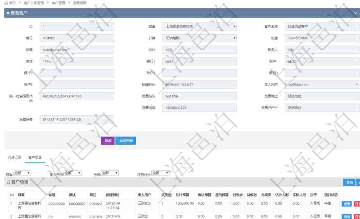This screenshot has height=219, width=360.
Task: Delete project row 1 with red button
Action: (357, 204)
